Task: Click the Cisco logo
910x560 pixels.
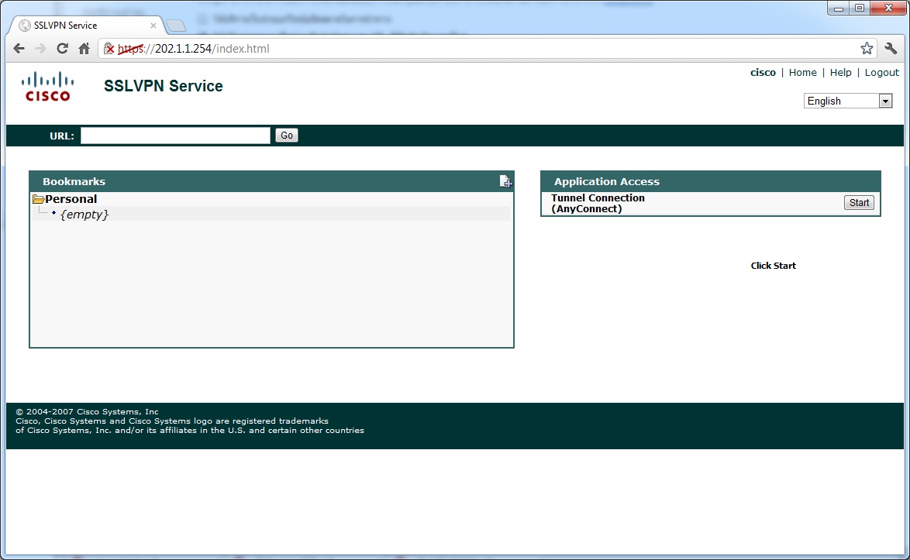Action: point(47,87)
